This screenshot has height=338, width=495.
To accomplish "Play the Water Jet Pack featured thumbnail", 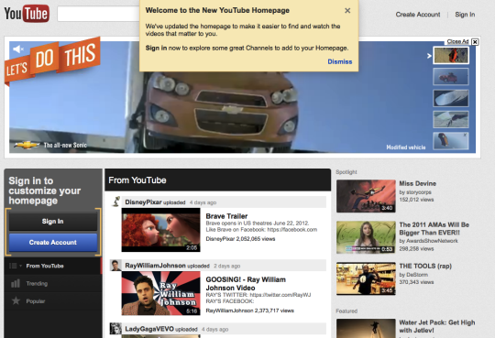I will (x=366, y=328).
